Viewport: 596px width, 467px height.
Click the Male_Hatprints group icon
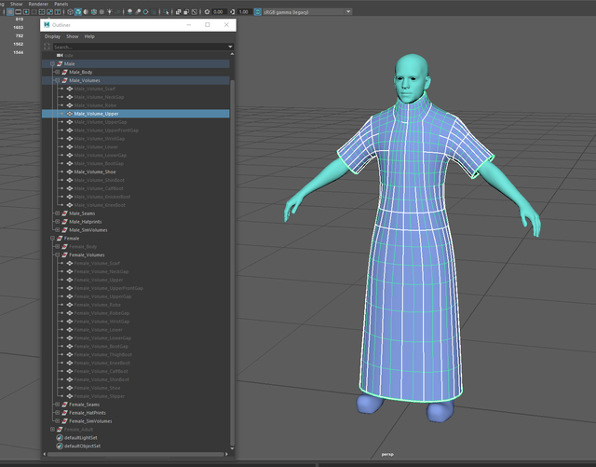[64, 221]
